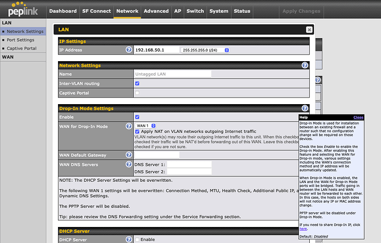Open the subnet mask dropdown 255.255.255.0 (/24)
The height and width of the screenshot is (243, 381).
tap(205, 50)
